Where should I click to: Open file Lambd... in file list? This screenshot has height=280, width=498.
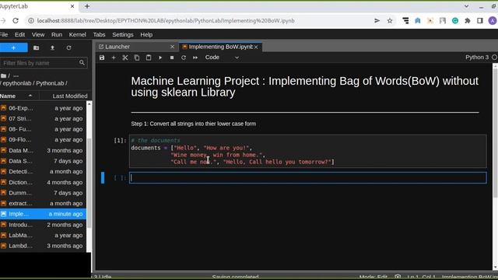[x=44, y=246]
